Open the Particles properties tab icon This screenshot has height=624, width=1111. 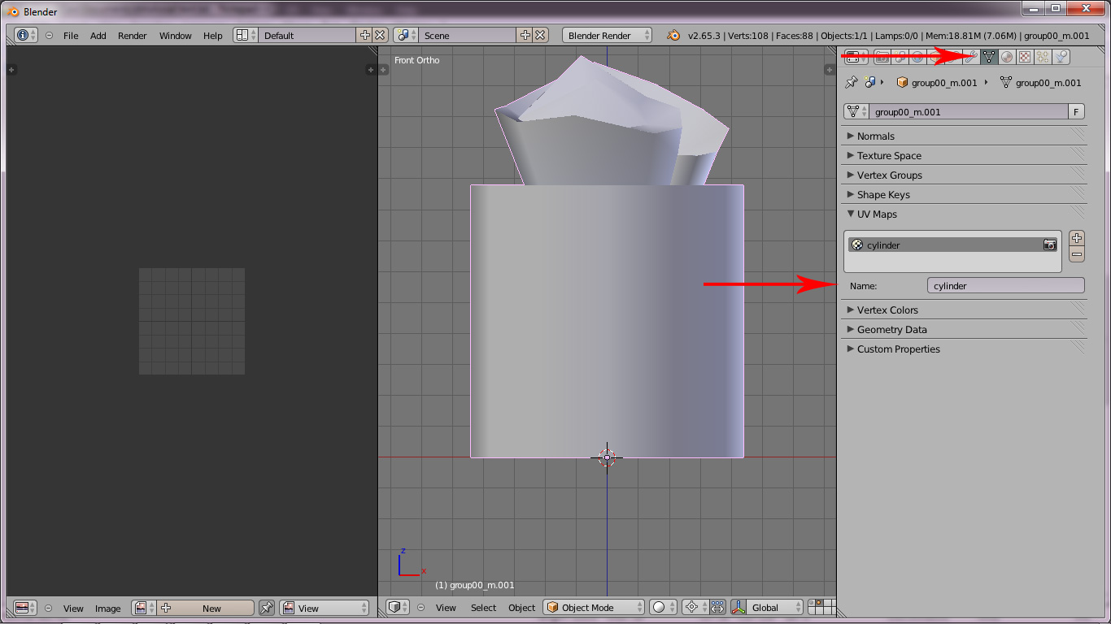(x=1043, y=57)
